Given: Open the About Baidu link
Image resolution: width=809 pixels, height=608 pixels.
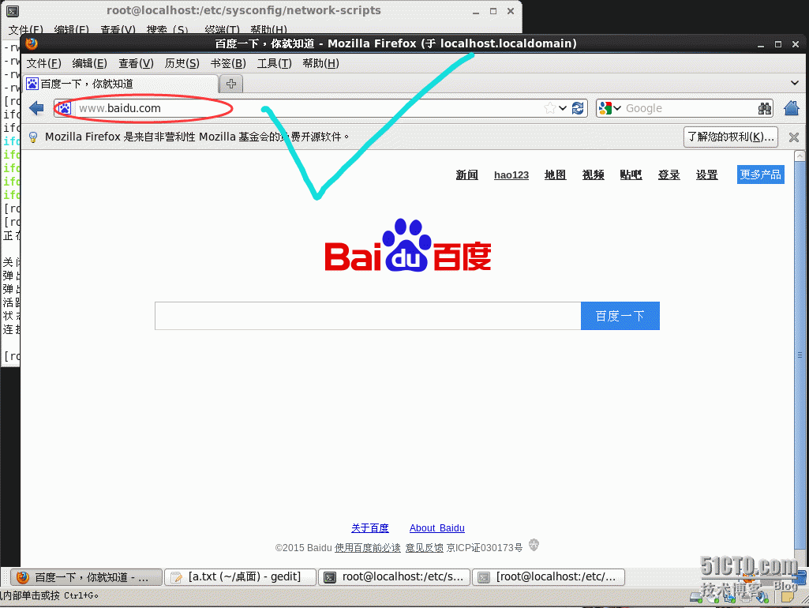Looking at the screenshot, I should pos(437,528).
